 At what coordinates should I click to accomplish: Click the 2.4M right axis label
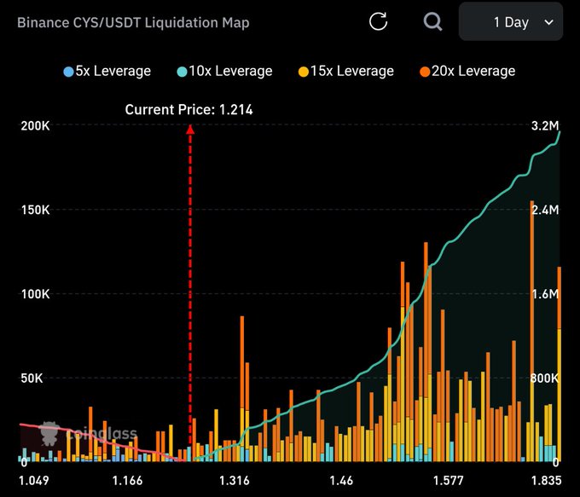point(545,210)
